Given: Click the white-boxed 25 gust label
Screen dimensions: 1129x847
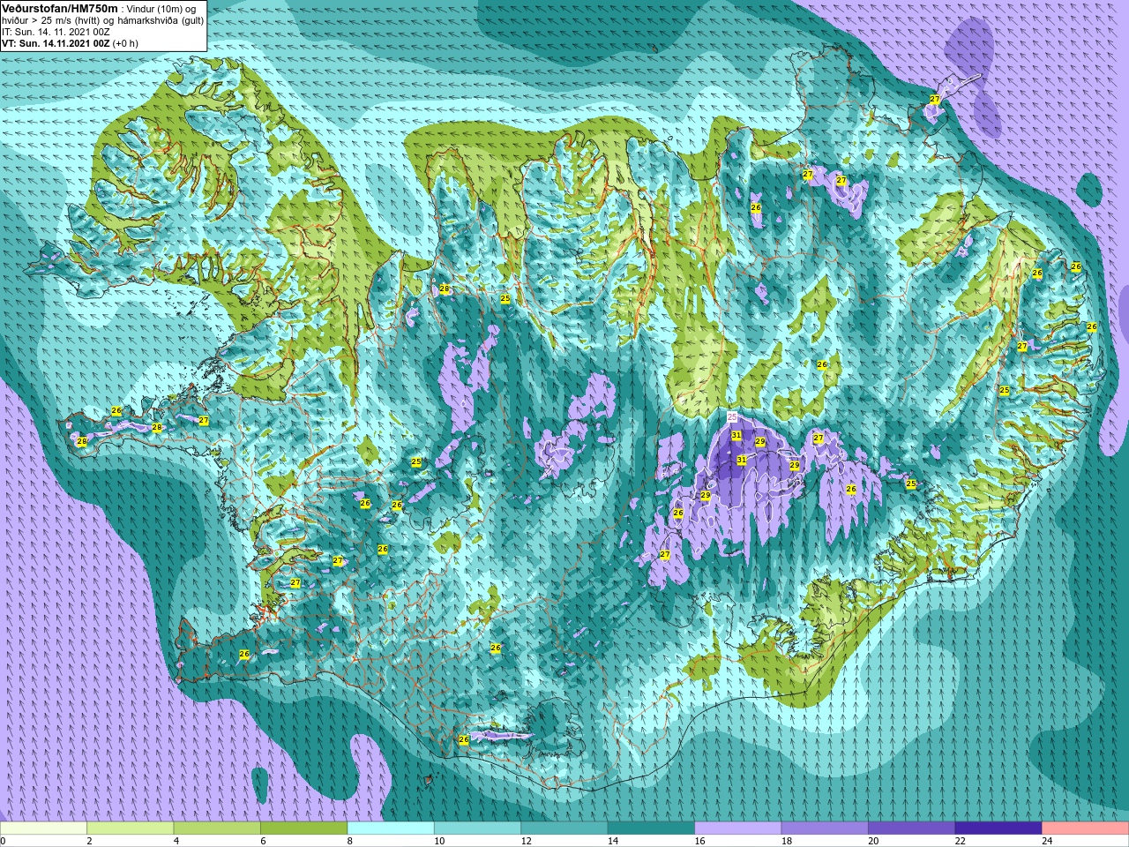Looking at the screenshot, I should click(x=732, y=416).
